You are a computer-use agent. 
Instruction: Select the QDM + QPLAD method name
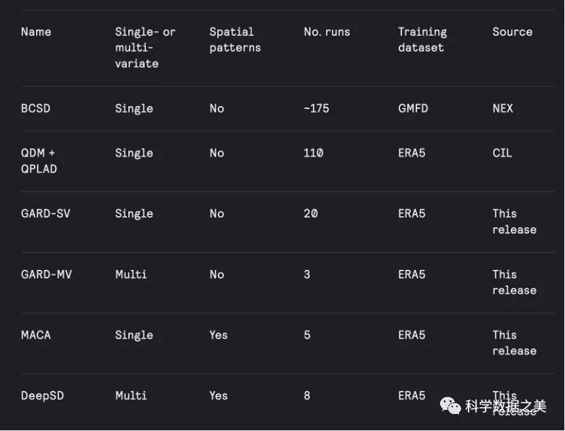pyautogui.click(x=38, y=161)
